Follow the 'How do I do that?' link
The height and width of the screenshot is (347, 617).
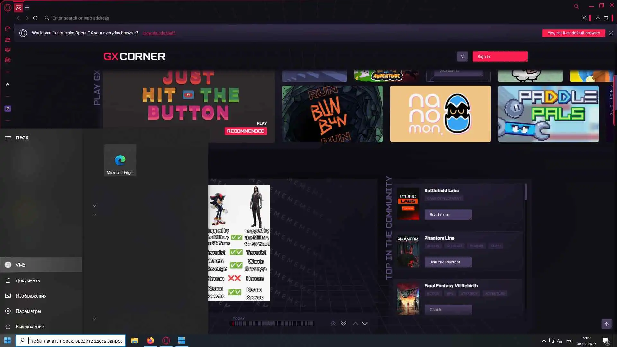point(159,33)
